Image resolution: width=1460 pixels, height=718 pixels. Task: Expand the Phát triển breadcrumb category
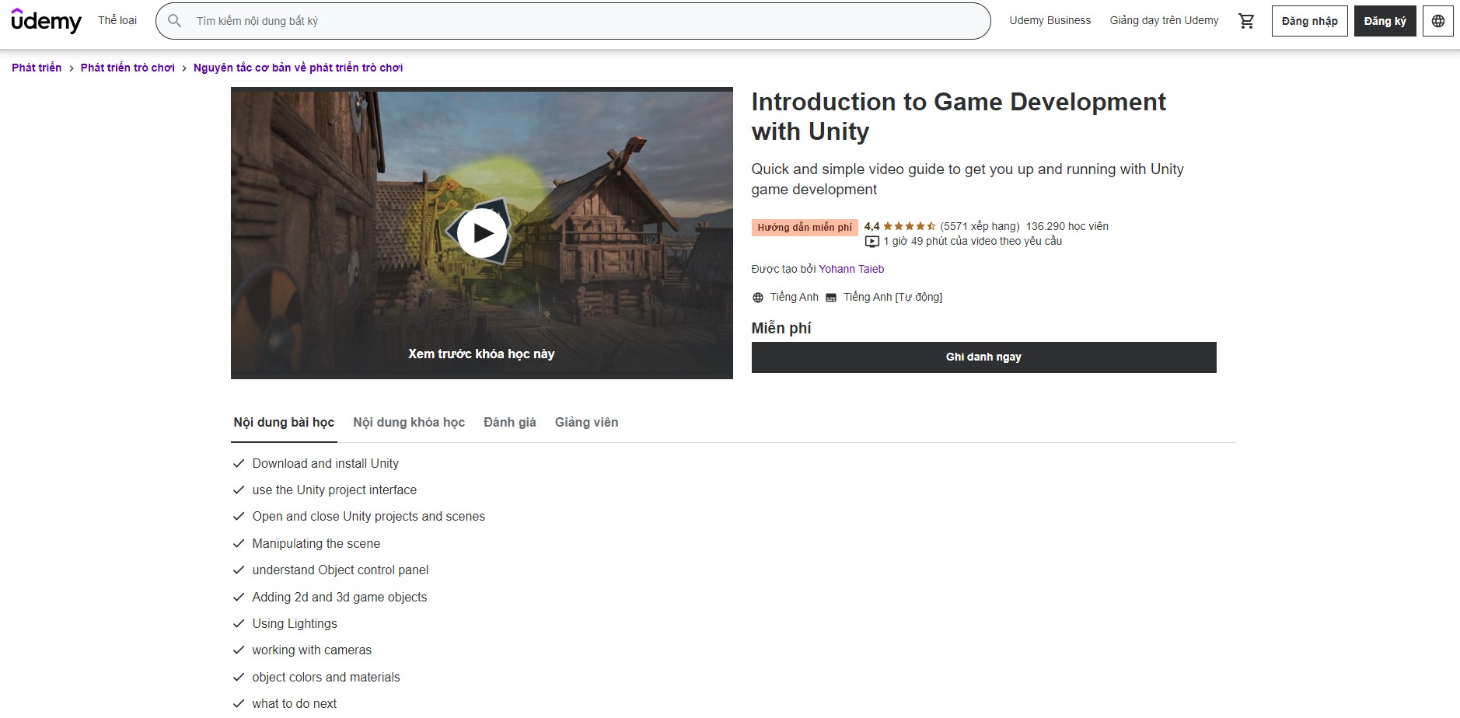tap(36, 68)
